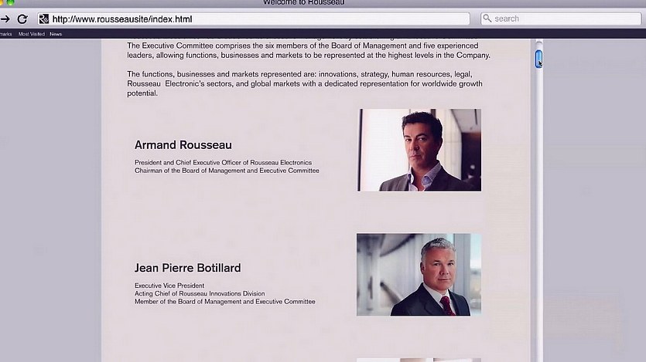The width and height of the screenshot is (646, 362).
Task: Open the News bookmark
Action: click(56, 34)
